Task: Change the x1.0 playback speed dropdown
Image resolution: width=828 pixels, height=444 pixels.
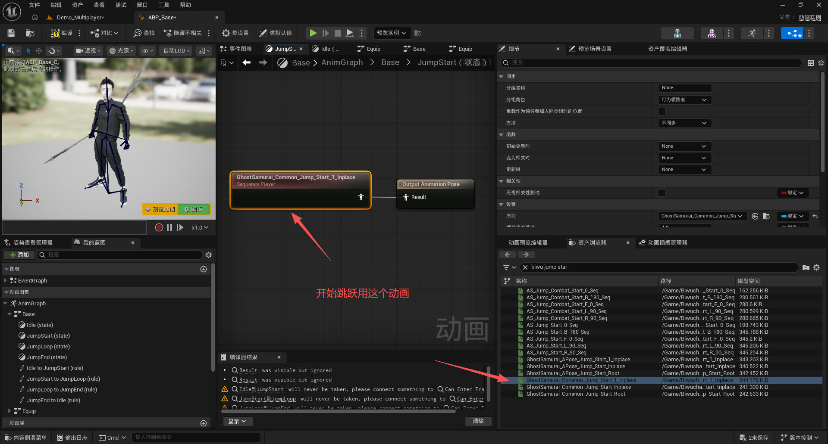Action: 200,227
